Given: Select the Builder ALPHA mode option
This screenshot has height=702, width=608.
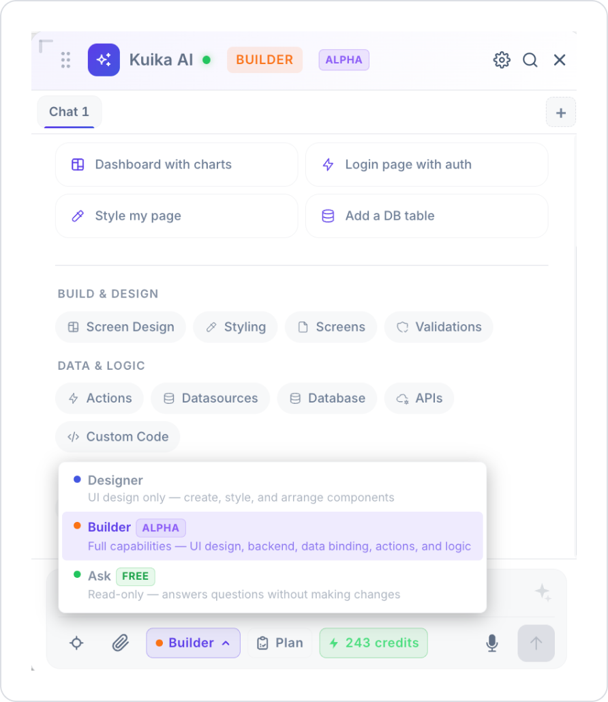Looking at the screenshot, I should click(x=273, y=536).
